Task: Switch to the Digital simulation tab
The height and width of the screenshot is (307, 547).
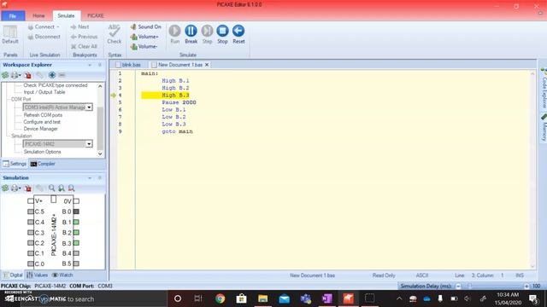Action: coord(13,275)
